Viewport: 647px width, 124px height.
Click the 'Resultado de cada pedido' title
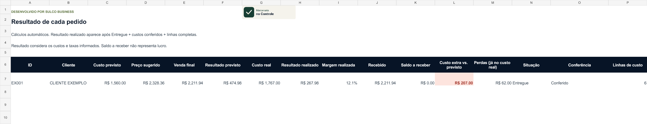[49, 22]
